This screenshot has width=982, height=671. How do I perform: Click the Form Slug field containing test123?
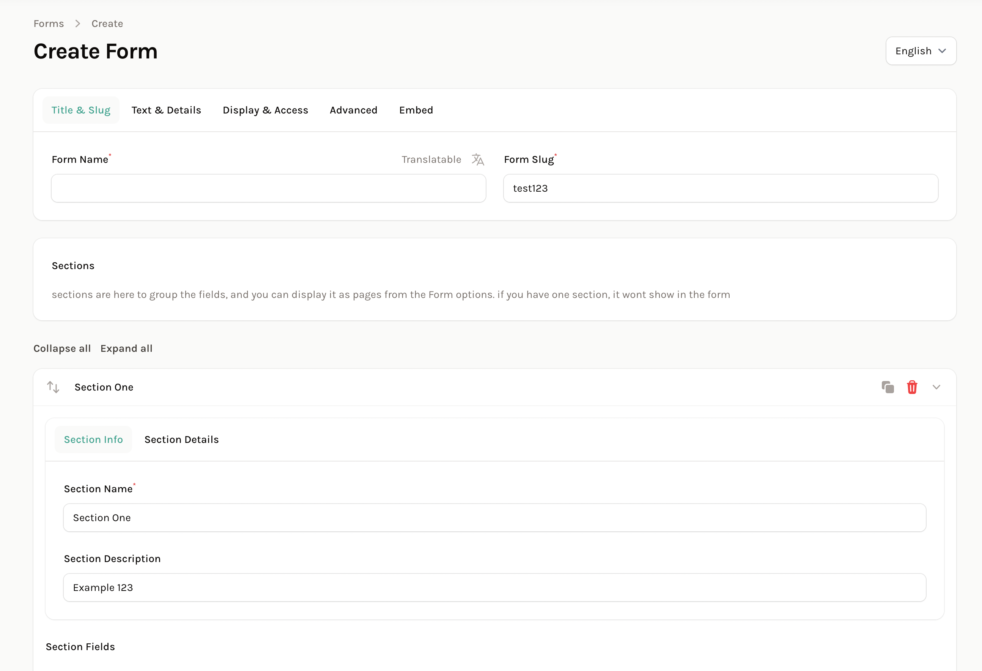721,189
